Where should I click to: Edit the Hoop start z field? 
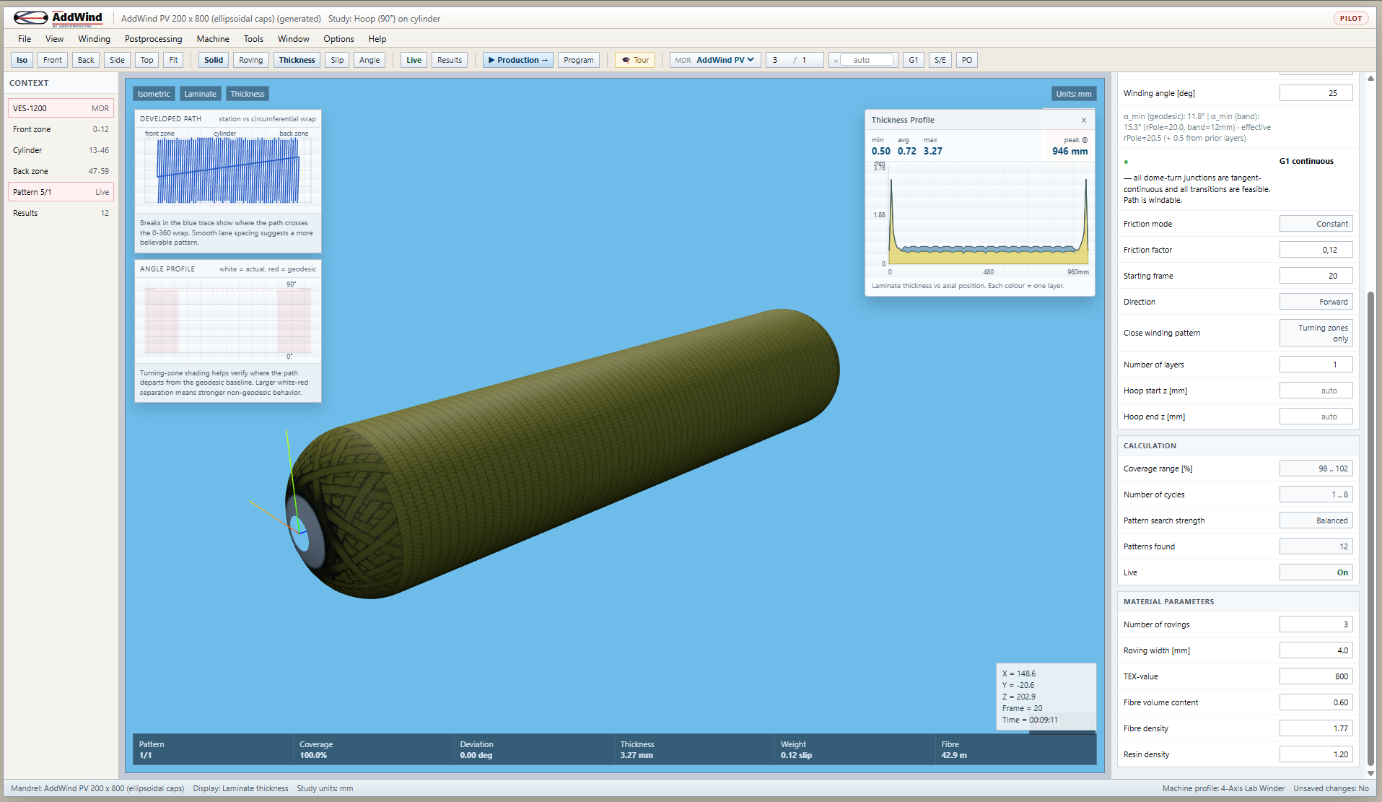(x=1316, y=391)
